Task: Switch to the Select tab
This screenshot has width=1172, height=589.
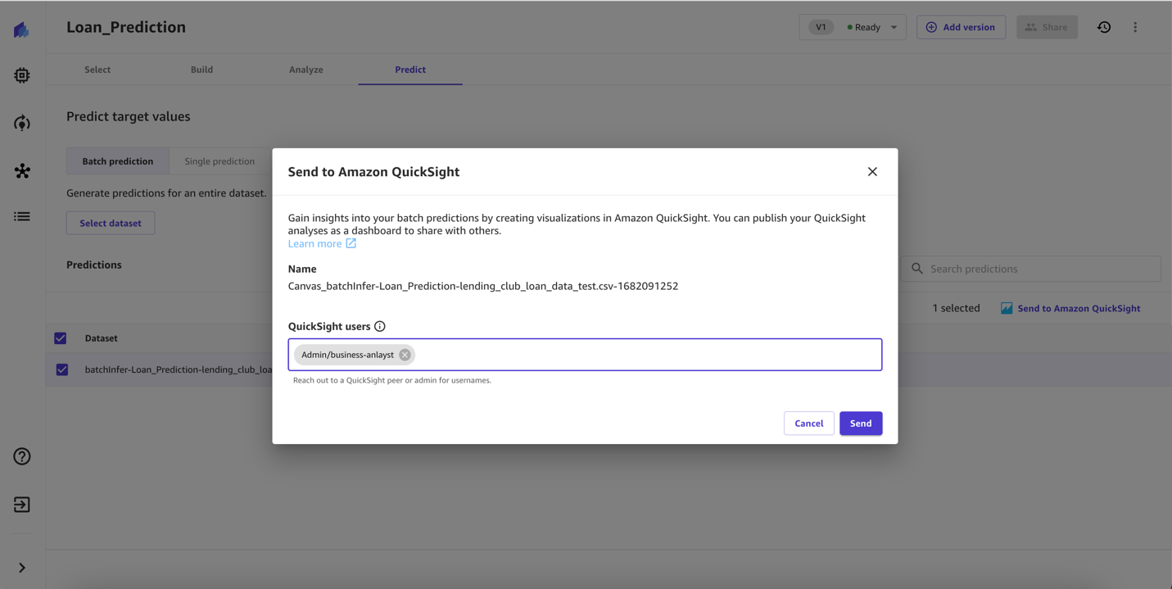Action: [x=97, y=70]
